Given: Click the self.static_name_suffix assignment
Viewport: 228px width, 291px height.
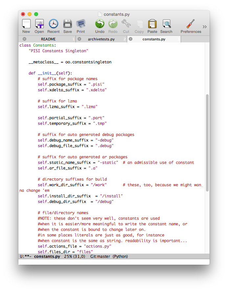Looking at the screenshot, I should [x=78, y=162].
